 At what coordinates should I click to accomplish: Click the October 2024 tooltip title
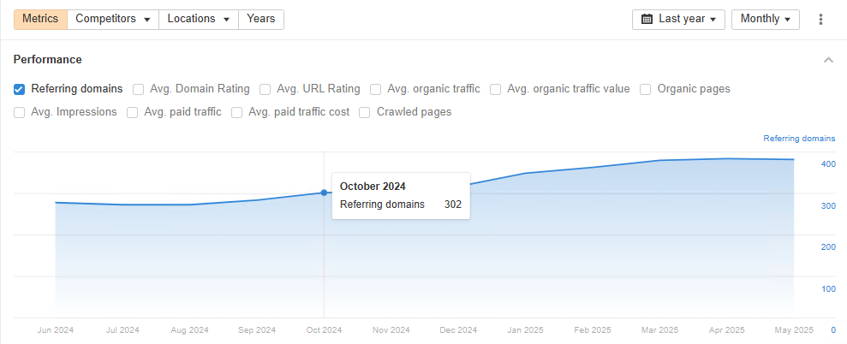373,187
